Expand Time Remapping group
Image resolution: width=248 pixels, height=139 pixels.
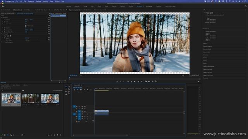(x=2, y=42)
